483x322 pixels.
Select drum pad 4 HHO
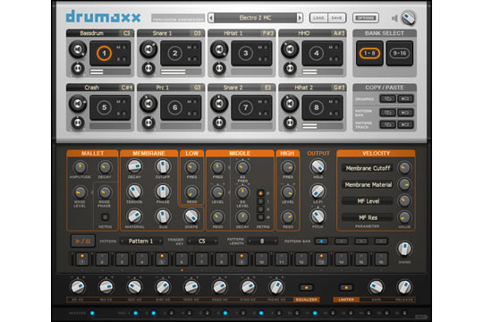coord(317,54)
